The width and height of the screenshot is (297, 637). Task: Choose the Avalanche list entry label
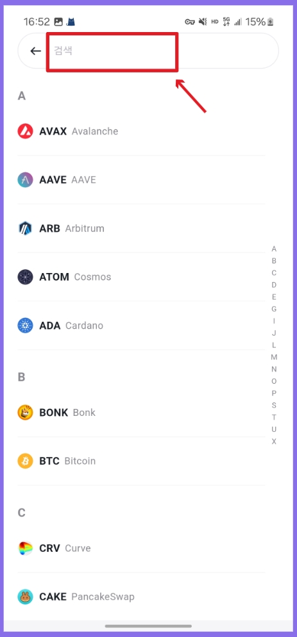point(95,131)
